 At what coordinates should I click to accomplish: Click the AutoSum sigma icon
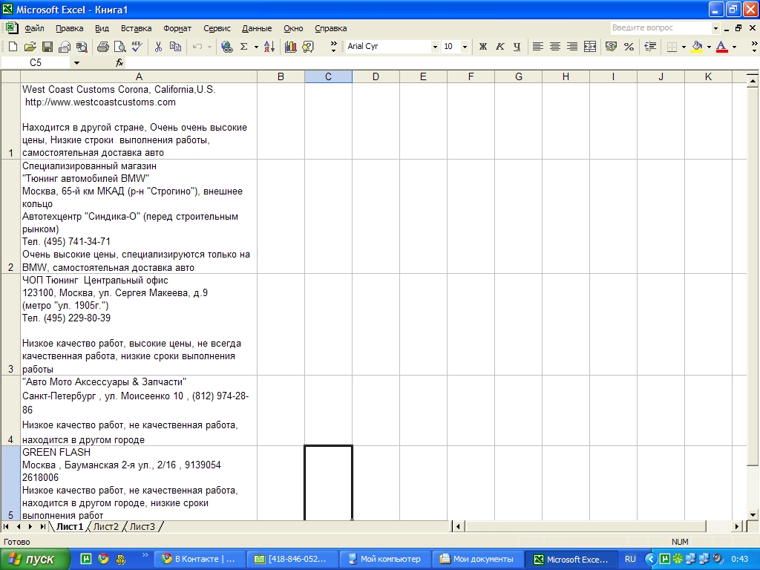coord(243,47)
